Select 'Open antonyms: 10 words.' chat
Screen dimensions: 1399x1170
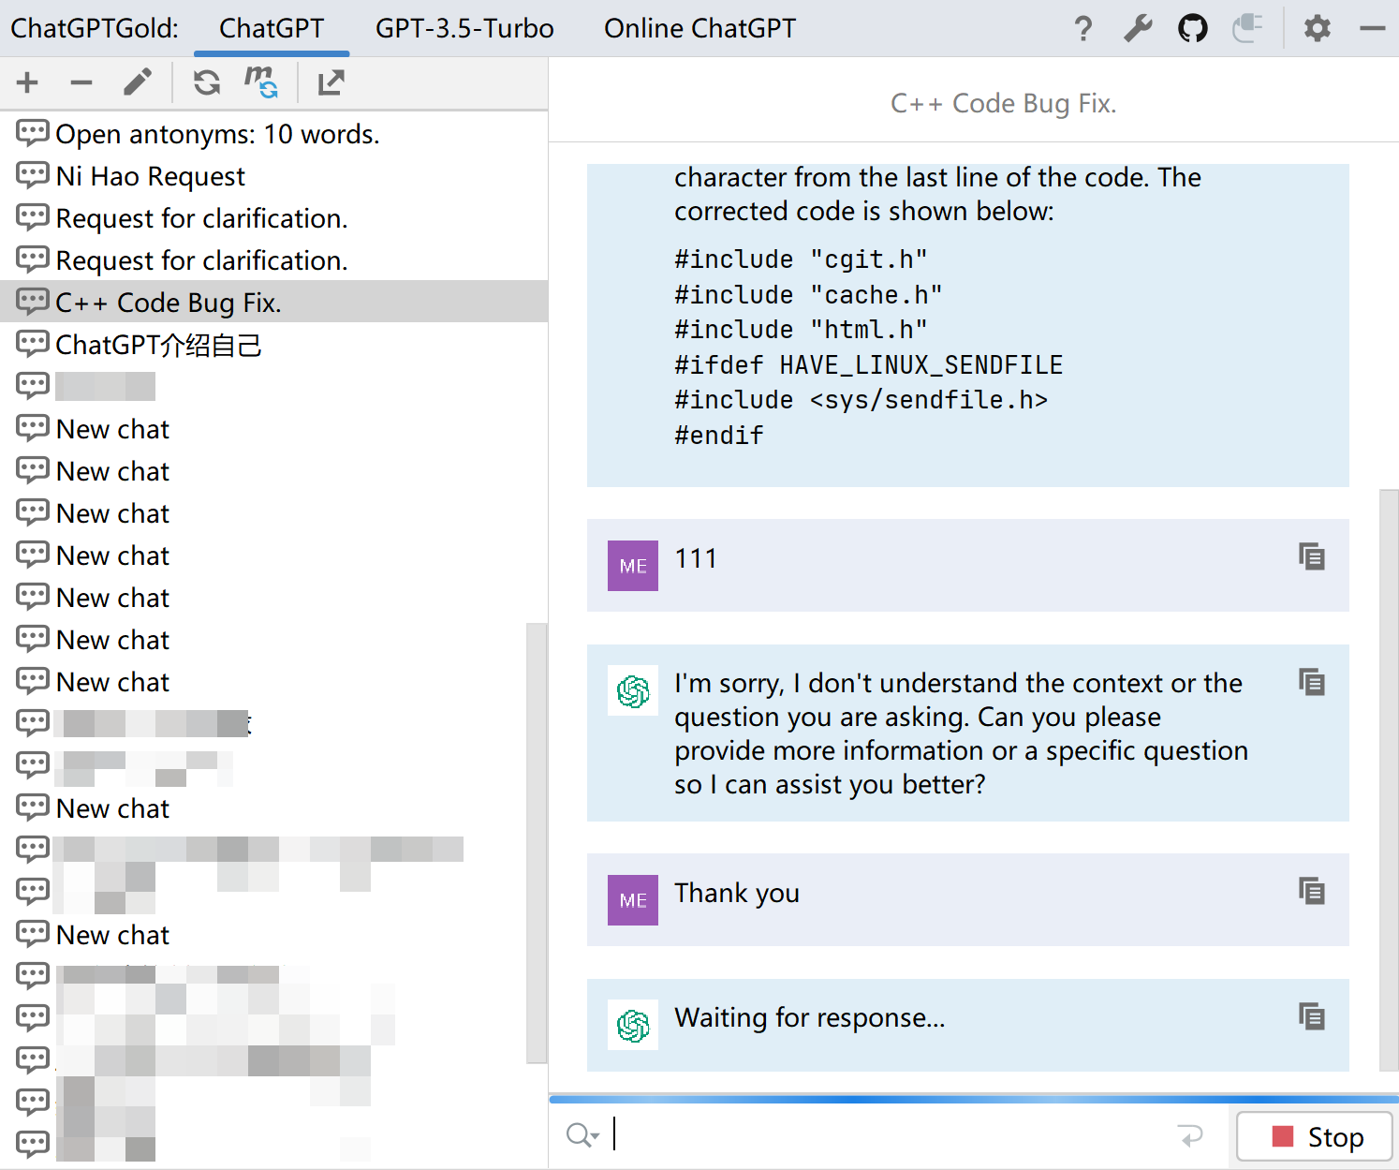(x=217, y=134)
